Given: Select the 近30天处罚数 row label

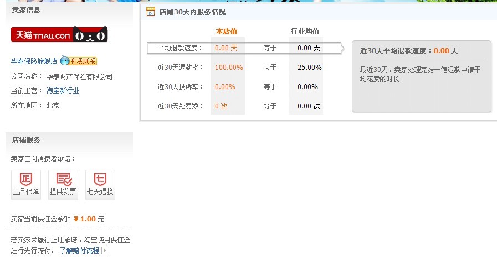Looking at the screenshot, I should point(181,106).
